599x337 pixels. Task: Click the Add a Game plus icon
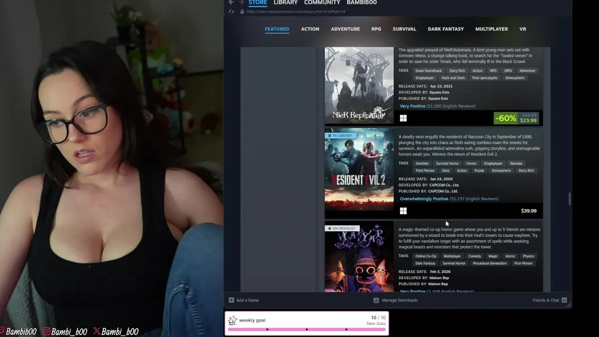pos(231,300)
